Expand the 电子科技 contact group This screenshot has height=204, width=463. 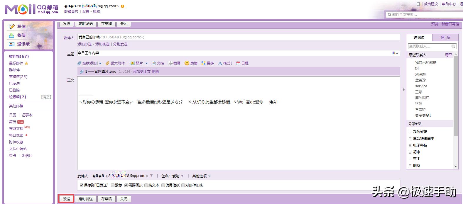(x=410, y=145)
